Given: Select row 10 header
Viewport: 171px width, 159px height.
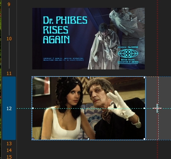Looking at the screenshot, I should [9, 39].
